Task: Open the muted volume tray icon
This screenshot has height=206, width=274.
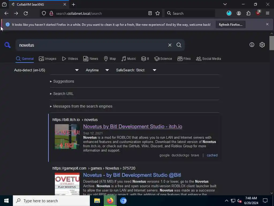Action: [239, 201]
